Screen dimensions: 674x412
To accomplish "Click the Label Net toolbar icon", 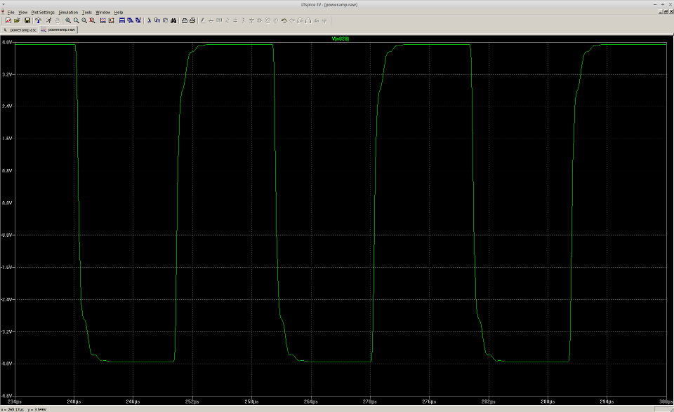I will [219, 20].
